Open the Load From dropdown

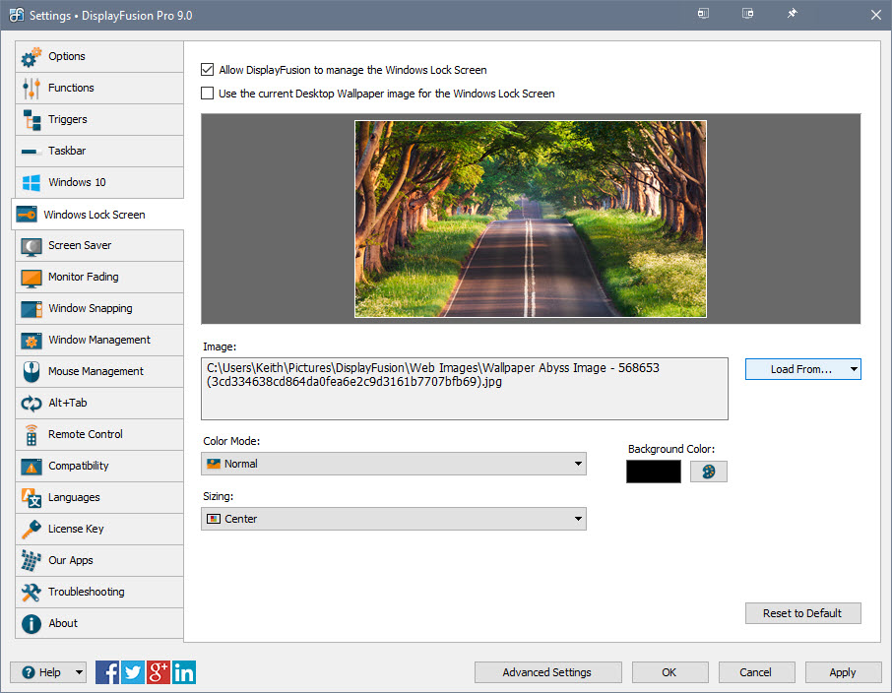tap(802, 369)
